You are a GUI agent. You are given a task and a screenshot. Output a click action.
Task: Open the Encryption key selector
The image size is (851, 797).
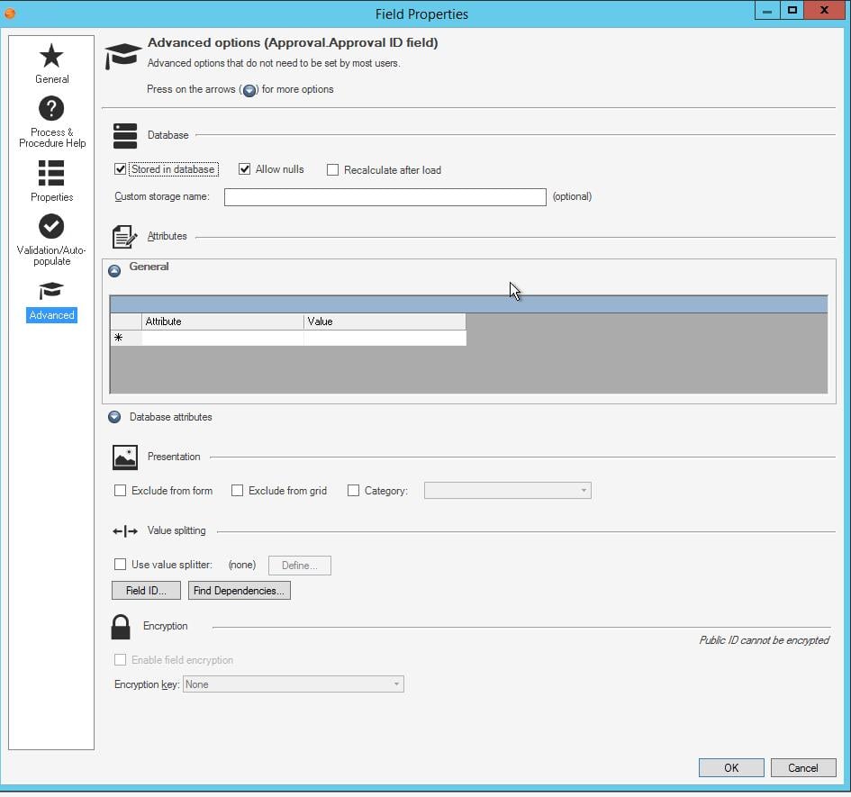click(396, 684)
